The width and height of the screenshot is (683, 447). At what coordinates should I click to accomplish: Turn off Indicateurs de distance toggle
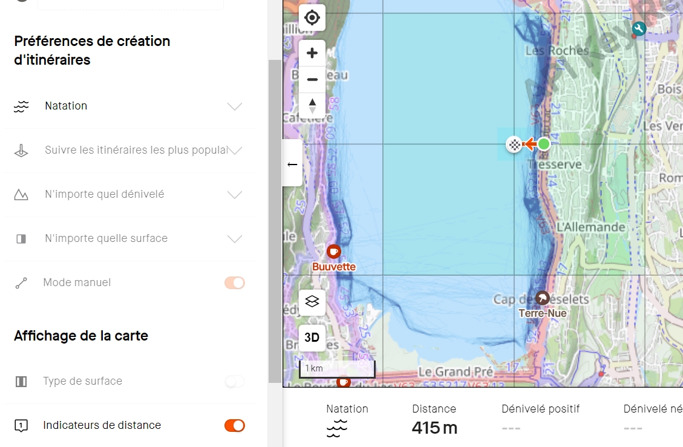point(235,425)
